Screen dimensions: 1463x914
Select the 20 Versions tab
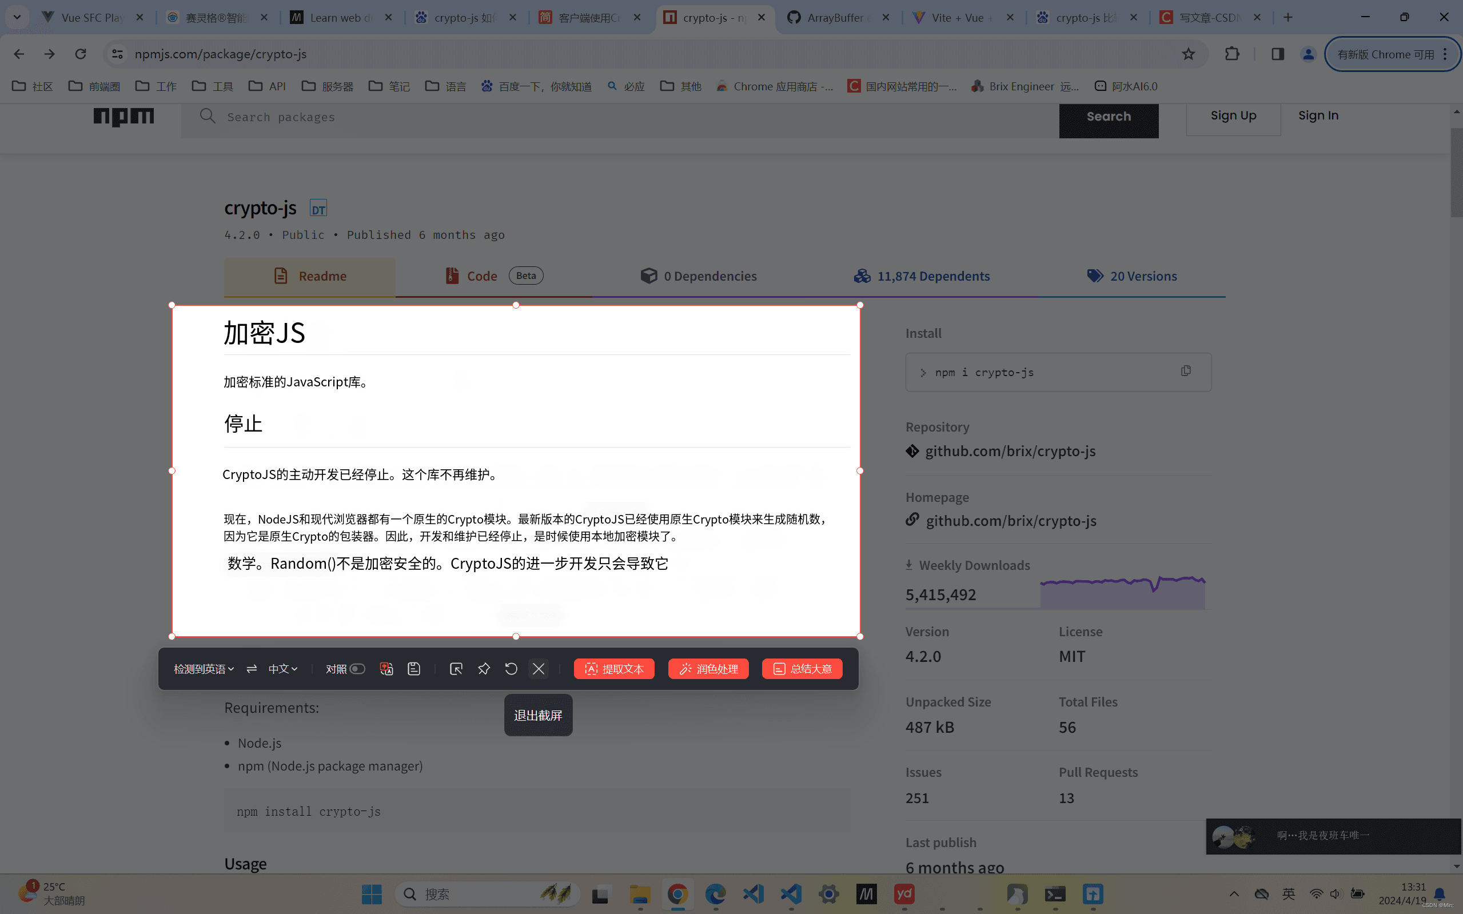point(1133,276)
